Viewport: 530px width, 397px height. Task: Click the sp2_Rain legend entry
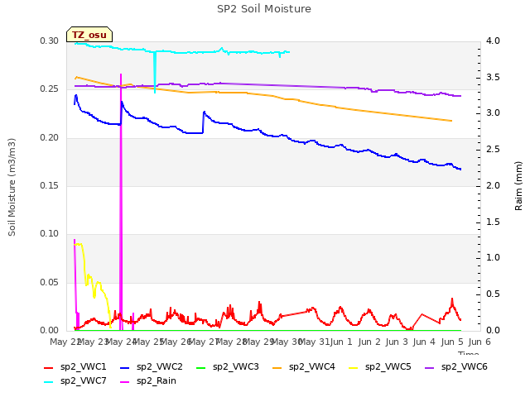click(x=148, y=381)
